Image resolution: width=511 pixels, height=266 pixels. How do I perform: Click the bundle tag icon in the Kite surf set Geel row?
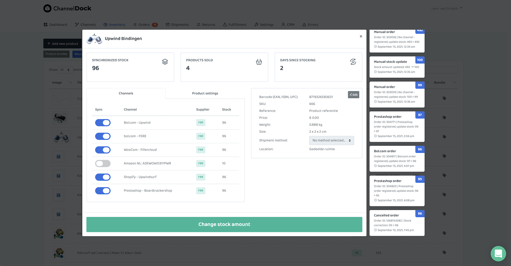click(x=444, y=252)
